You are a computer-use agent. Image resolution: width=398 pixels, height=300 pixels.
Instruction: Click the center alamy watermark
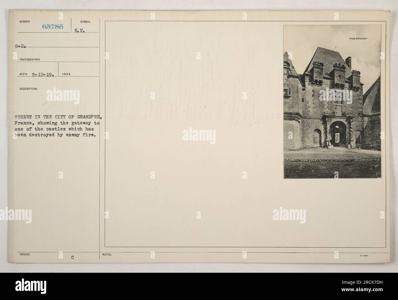(x=199, y=135)
